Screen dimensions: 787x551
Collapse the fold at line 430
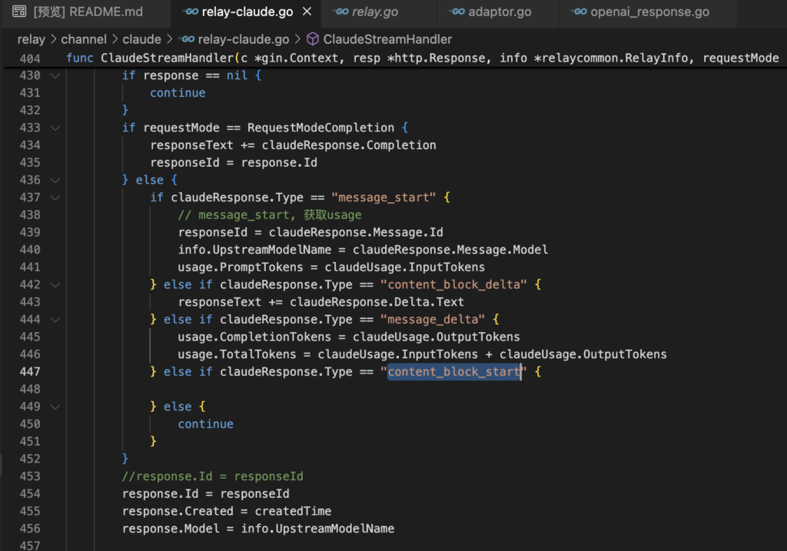tap(55, 76)
